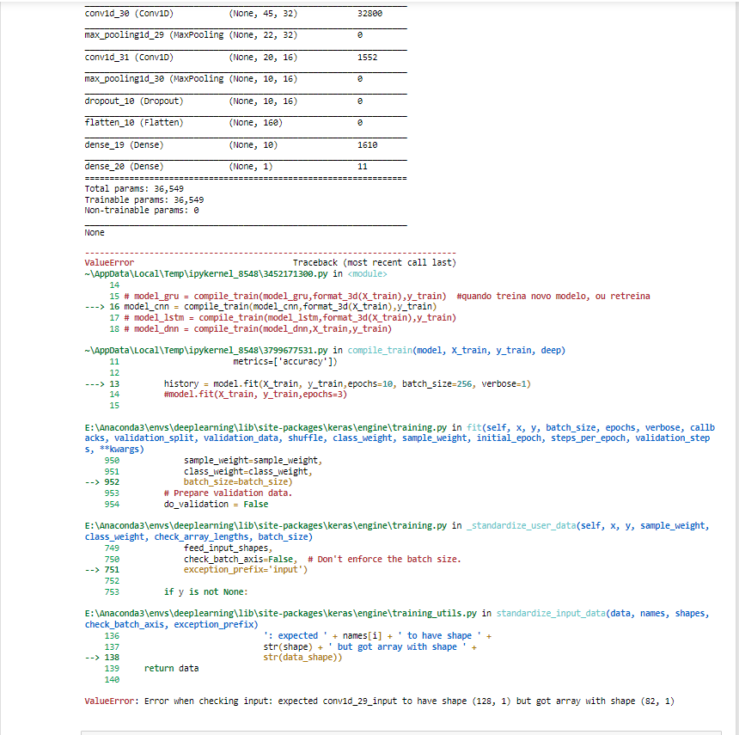Screen dimensions: 739x735
Task: Select the 'Trainable params: 36,549' line
Action: coord(144,200)
